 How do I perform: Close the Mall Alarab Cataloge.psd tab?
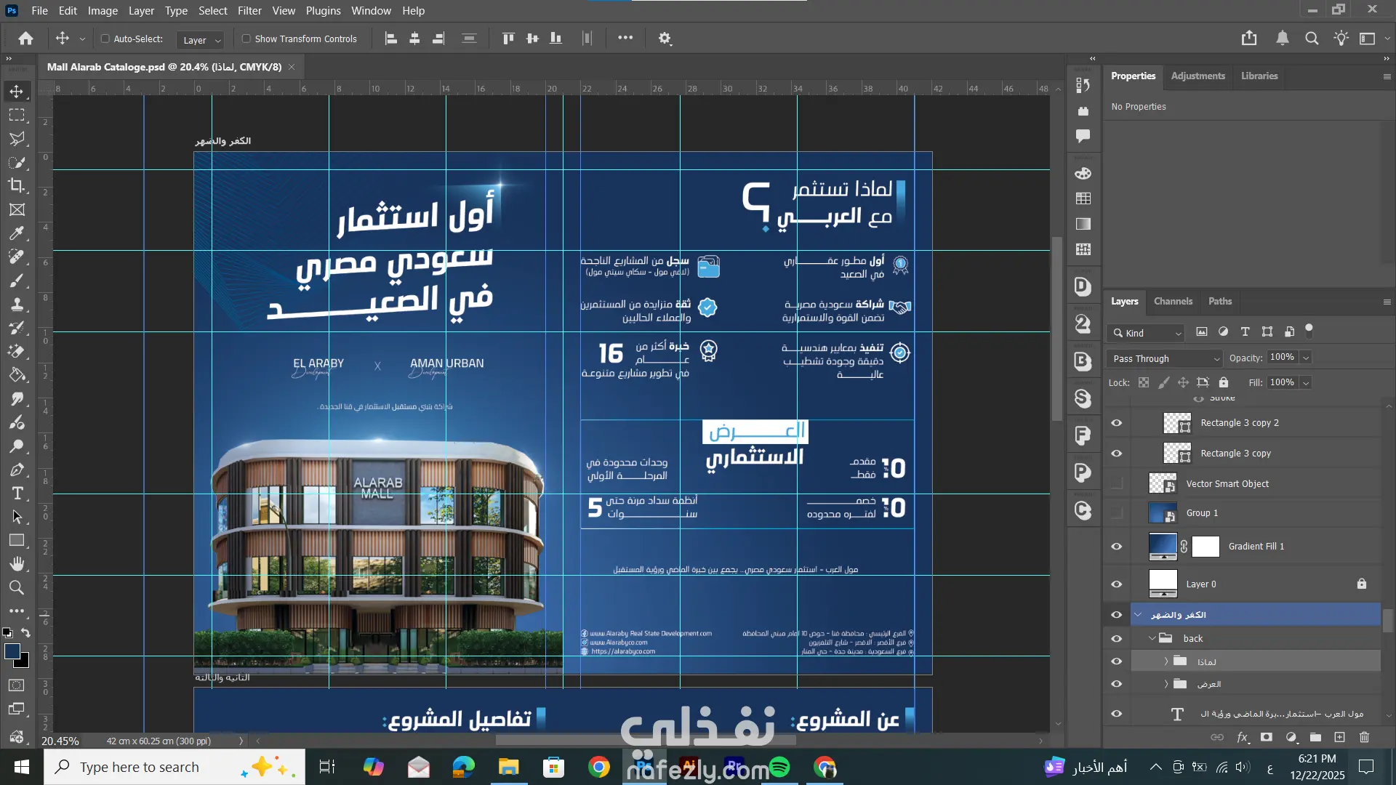click(292, 67)
